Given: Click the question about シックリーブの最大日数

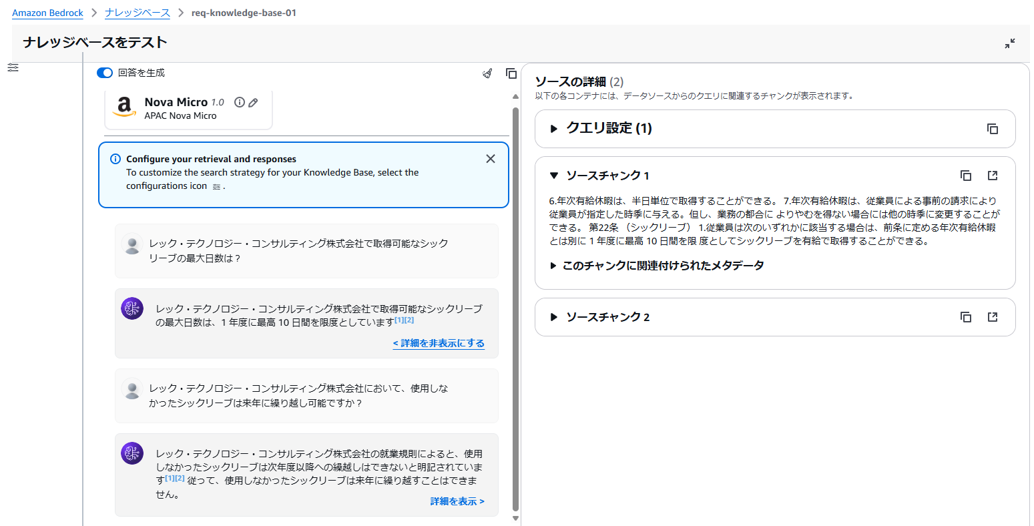Looking at the screenshot, I should tap(298, 251).
